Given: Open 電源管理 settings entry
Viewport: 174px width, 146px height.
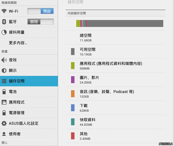Looking at the screenshot, I should 29,113.
